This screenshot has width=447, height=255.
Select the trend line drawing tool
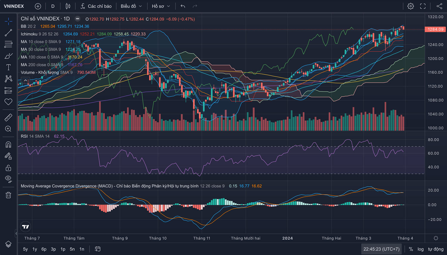(x=8, y=33)
